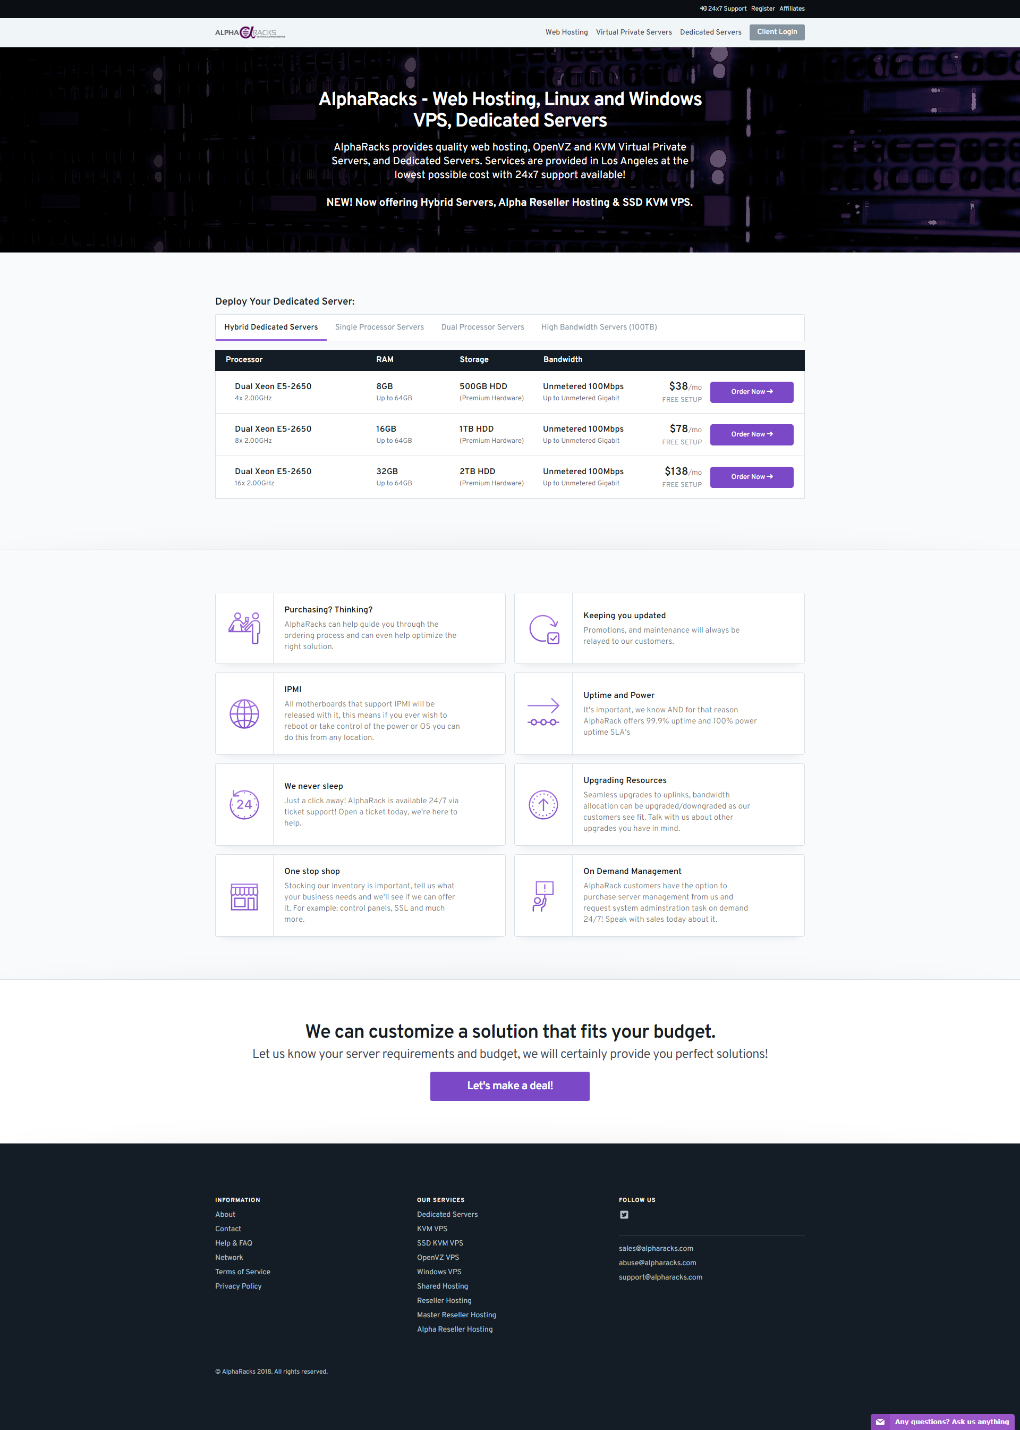Open the Contact footer link

point(228,1229)
